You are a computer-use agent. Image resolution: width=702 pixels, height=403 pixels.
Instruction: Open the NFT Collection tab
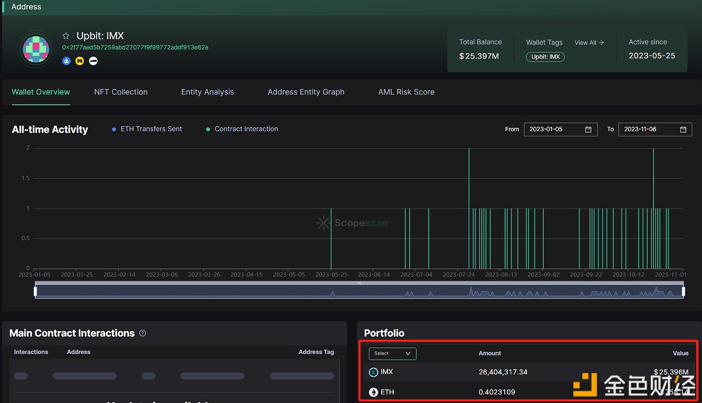(x=121, y=92)
